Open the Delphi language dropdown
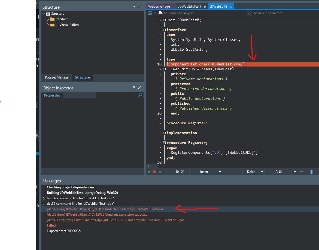Viewport: 319px width, 250px height. (x=262, y=172)
